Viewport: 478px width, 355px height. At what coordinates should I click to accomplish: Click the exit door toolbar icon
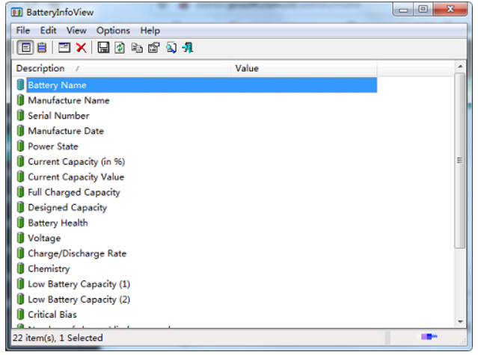click(x=188, y=48)
